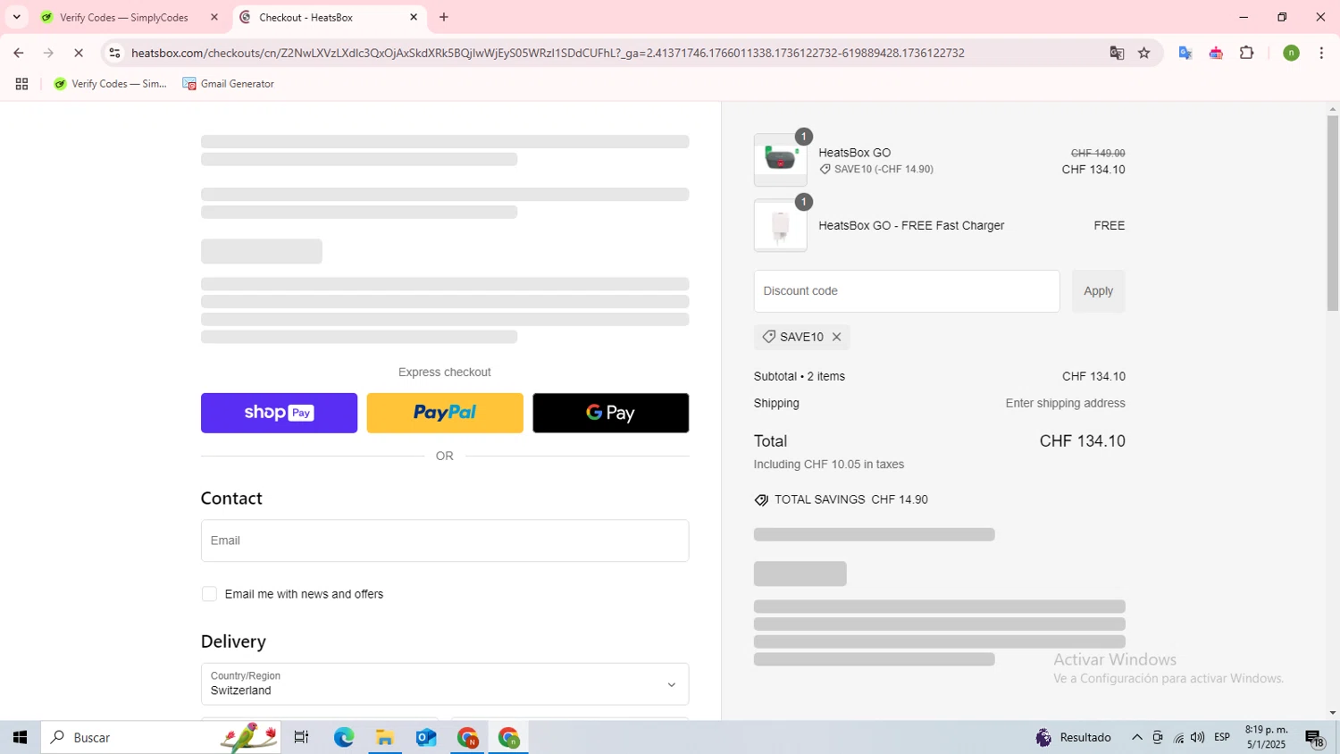Click the TOTAL SAVINGS CHF 14.90 text

(x=850, y=500)
